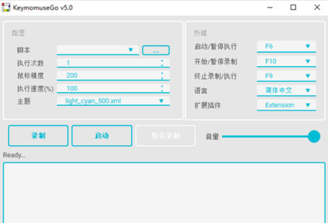
Task: Click the 执行速度(%) field showing 100
Action: coord(113,88)
